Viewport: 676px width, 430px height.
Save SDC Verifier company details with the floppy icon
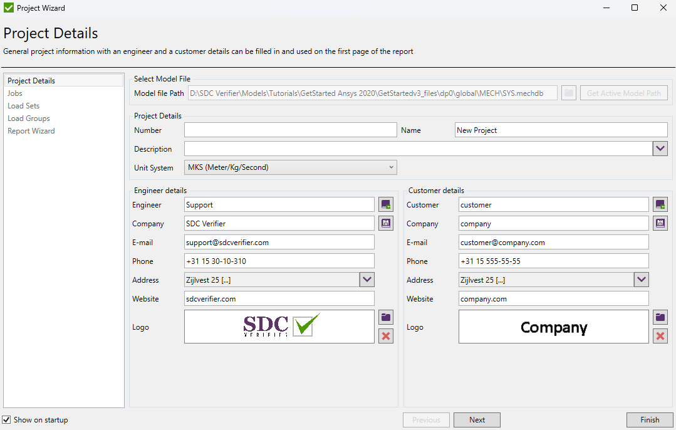pos(385,223)
